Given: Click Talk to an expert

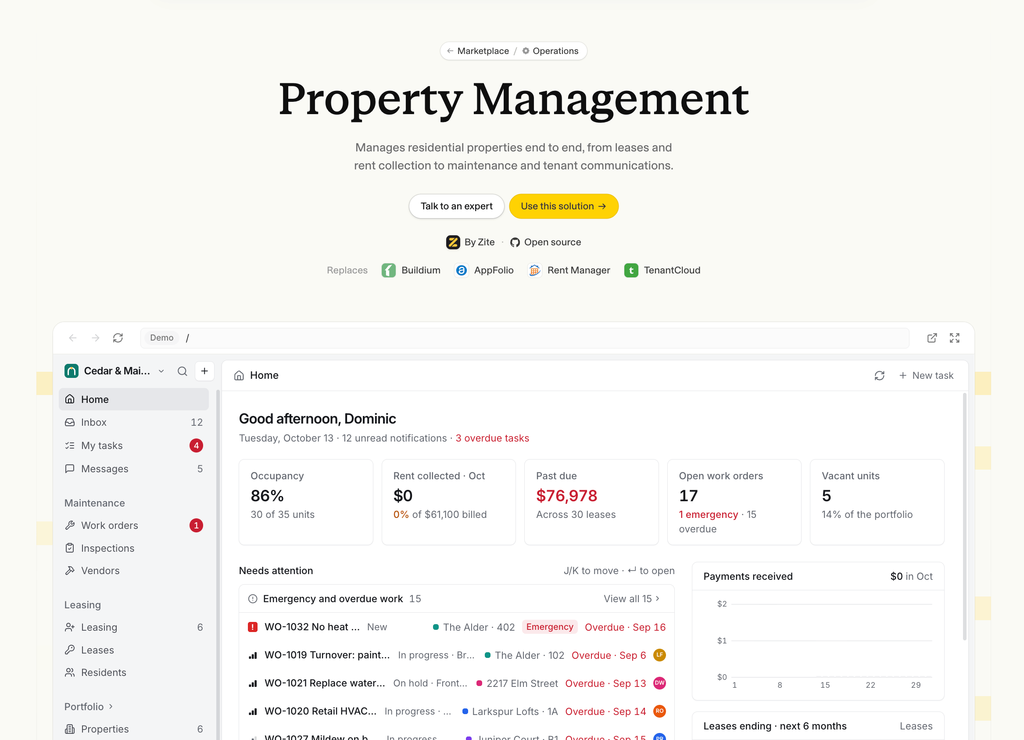Looking at the screenshot, I should pos(456,206).
